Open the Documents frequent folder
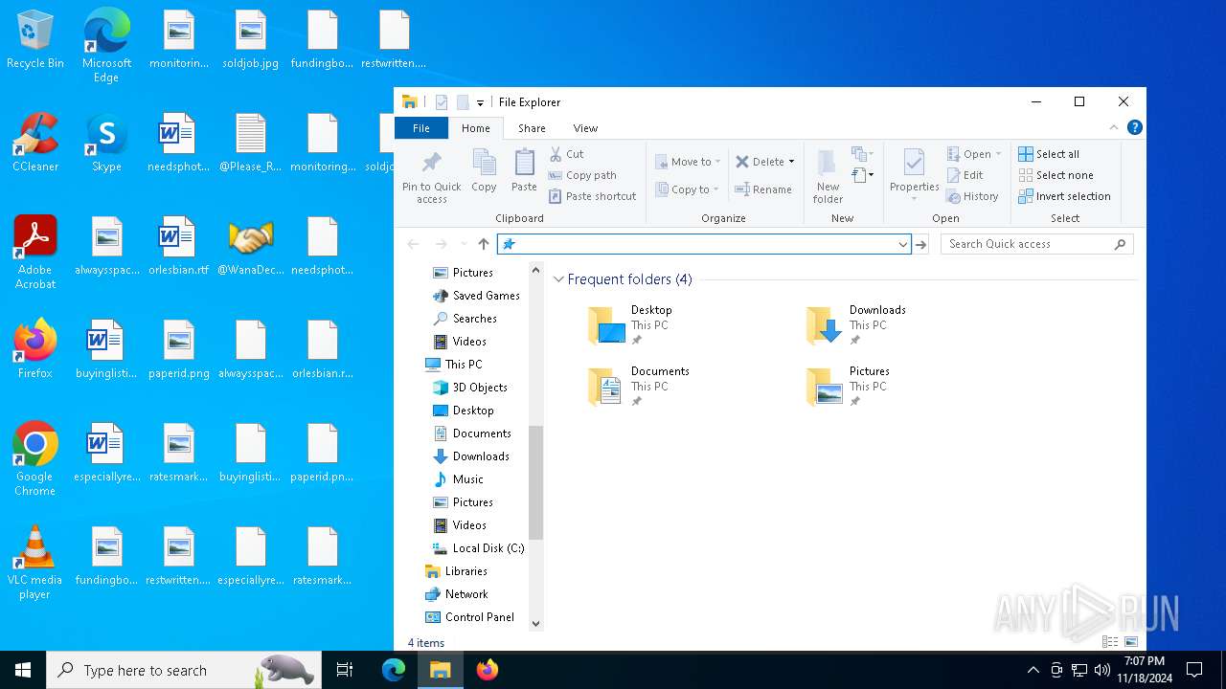This screenshot has height=689, width=1226. click(638, 387)
